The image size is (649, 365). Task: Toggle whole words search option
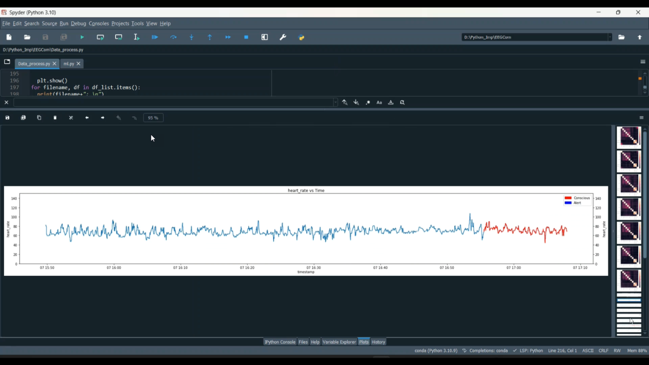pyautogui.click(x=391, y=103)
